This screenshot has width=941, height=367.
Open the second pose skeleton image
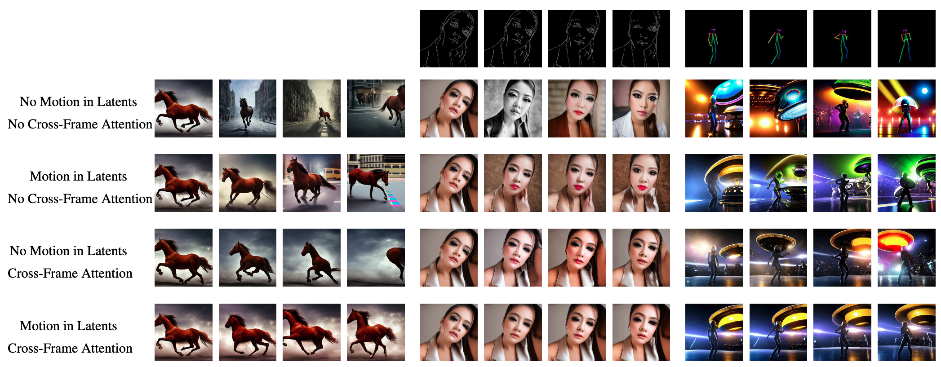pos(778,39)
